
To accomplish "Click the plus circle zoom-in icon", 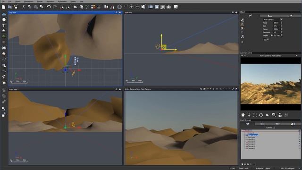I will 131,7.
